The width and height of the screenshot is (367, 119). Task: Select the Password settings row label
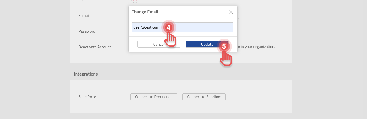pos(87,31)
